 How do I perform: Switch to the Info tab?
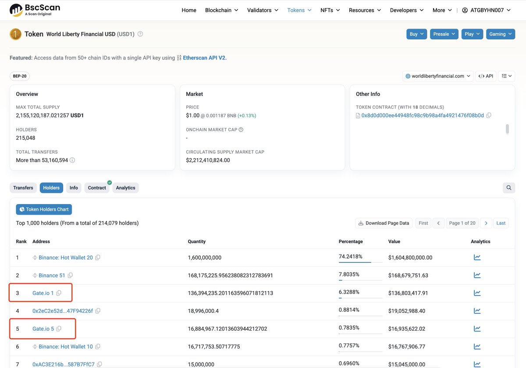point(74,188)
